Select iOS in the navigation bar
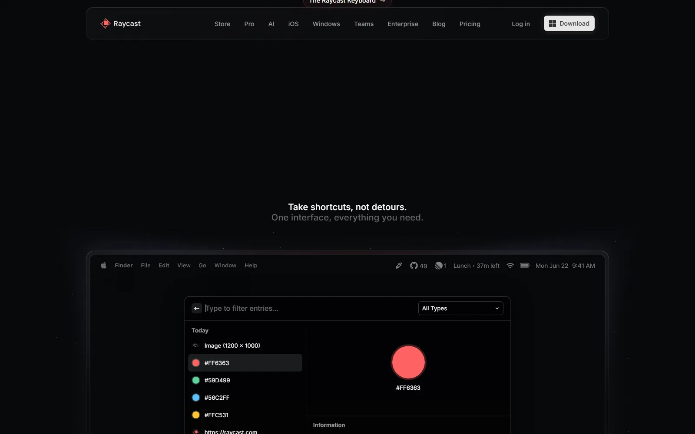This screenshot has width=695, height=434. [x=294, y=24]
